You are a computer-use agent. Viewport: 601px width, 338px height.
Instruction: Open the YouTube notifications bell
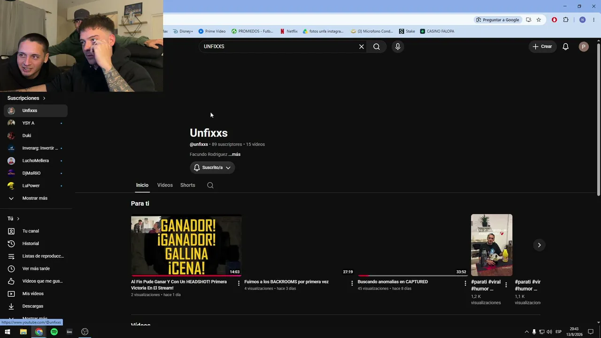click(x=566, y=46)
